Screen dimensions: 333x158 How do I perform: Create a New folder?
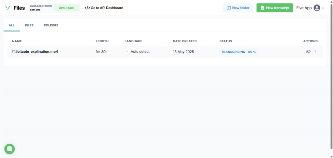(x=238, y=8)
